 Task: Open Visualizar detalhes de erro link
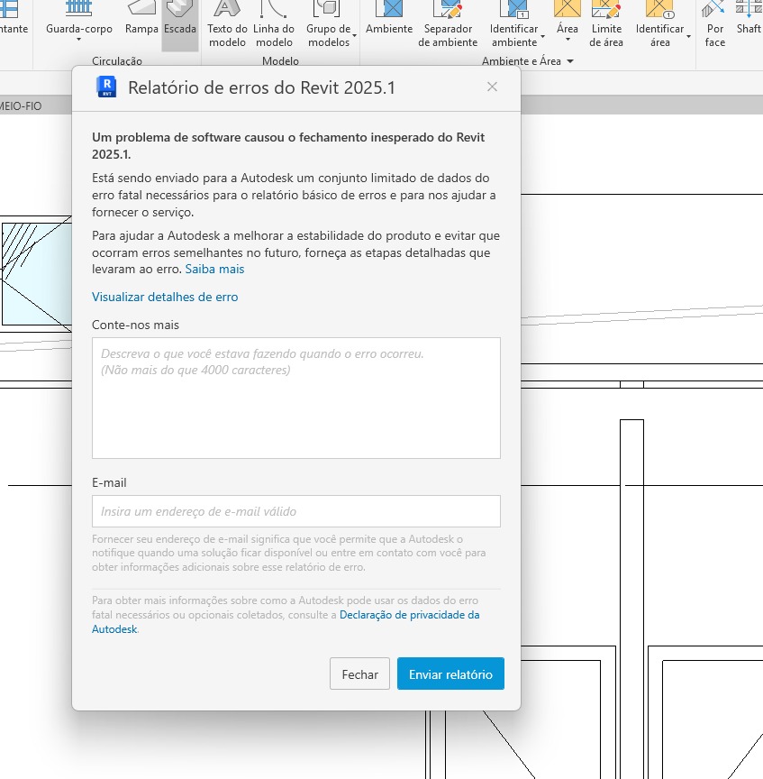pyautogui.click(x=165, y=297)
